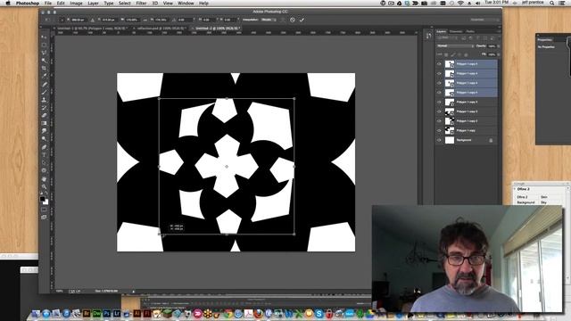Toggle relative positioning triangle for reference point

(x=93, y=20)
